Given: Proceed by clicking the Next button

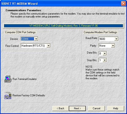Looking at the screenshot, I should point(77,108).
